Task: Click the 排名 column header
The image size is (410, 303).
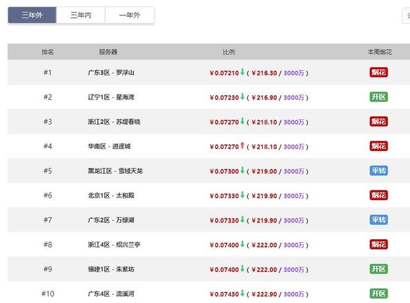Action: 47,52
